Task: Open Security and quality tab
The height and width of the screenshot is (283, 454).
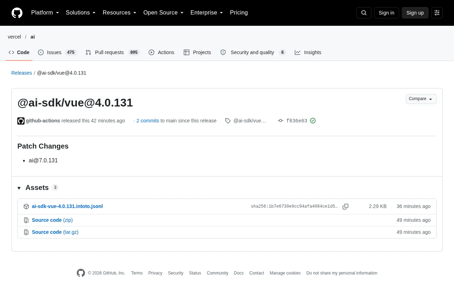Action: click(x=253, y=52)
